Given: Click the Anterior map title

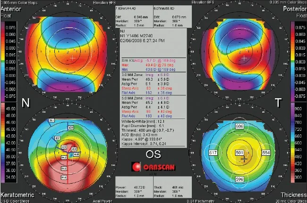Looking at the screenshot, I should [11, 9].
